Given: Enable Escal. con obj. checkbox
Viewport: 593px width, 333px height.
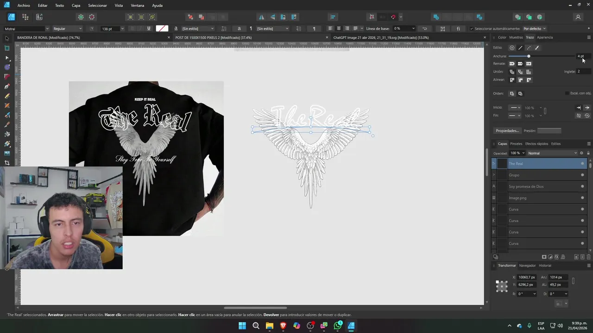Looking at the screenshot, I should click(x=567, y=93).
